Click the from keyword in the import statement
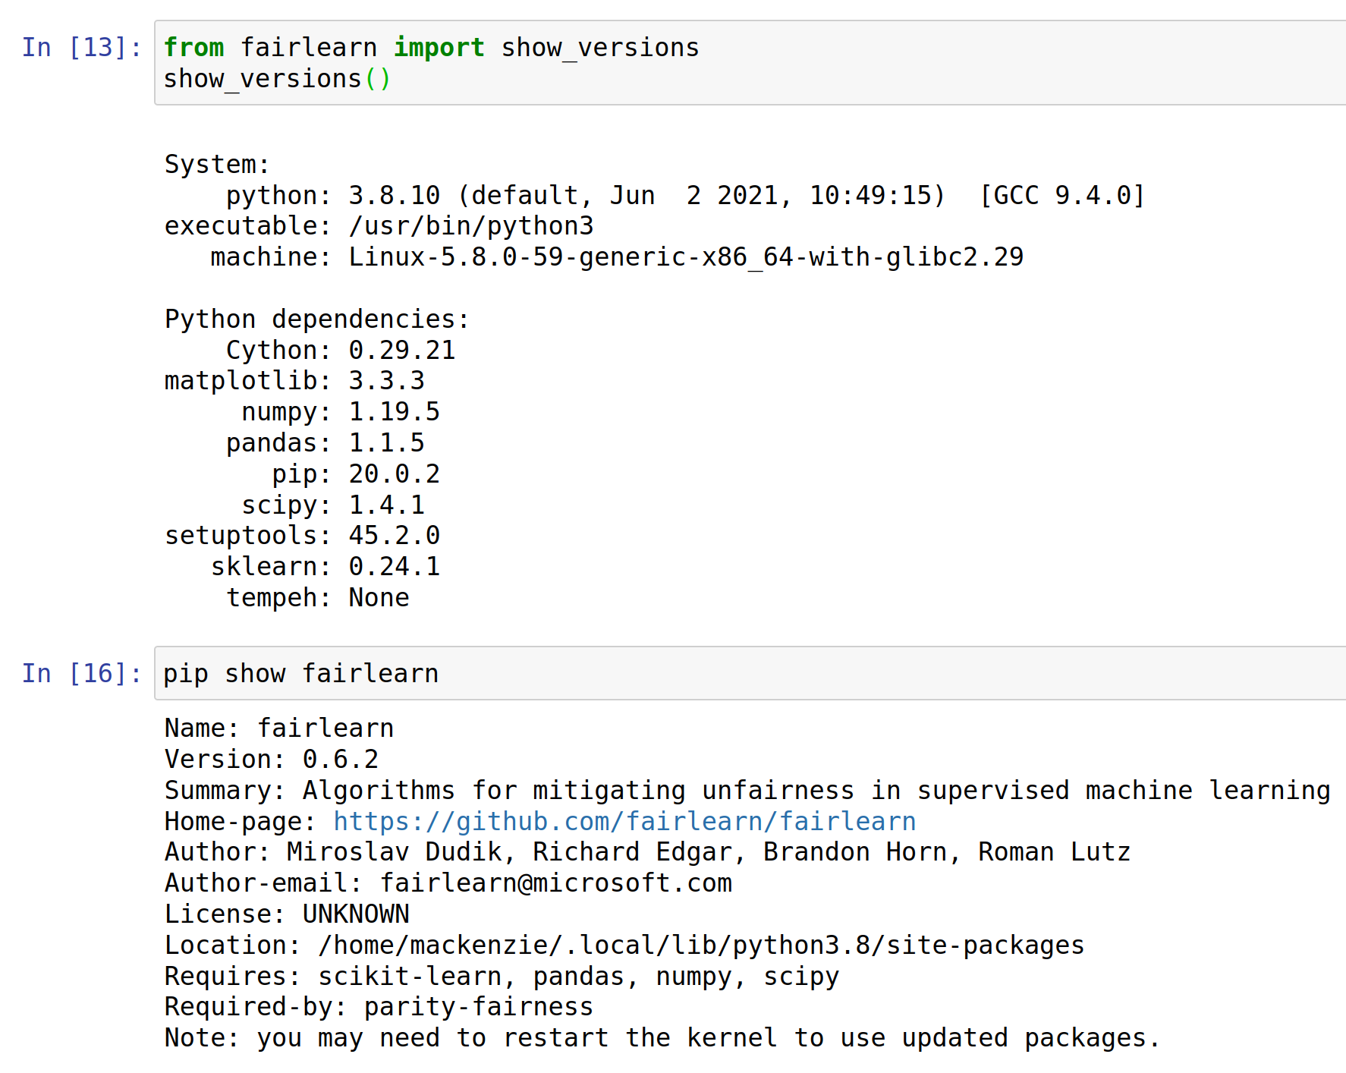 (x=194, y=47)
